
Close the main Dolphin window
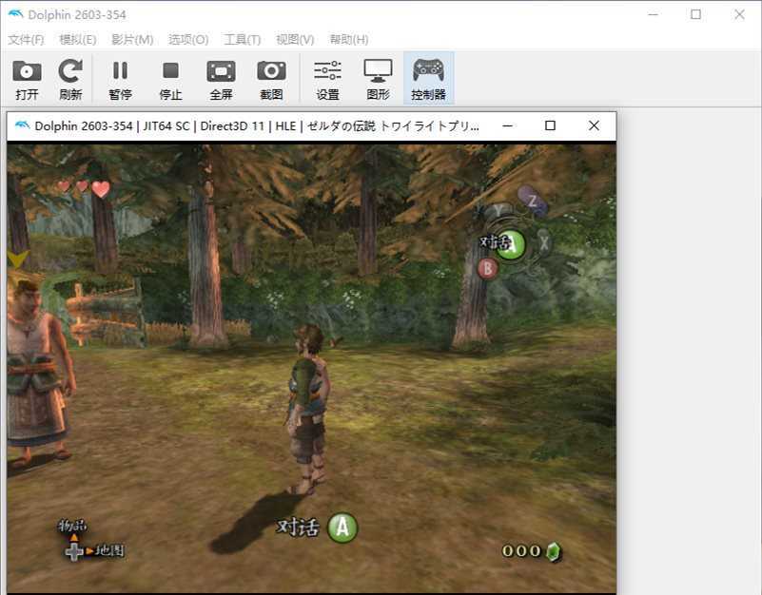[x=740, y=14]
